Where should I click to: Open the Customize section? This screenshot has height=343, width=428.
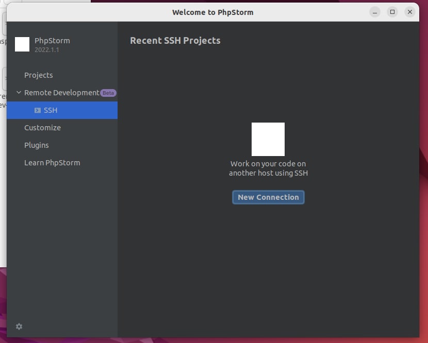[62, 128]
